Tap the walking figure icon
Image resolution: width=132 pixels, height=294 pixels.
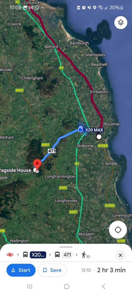[x=84, y=255]
